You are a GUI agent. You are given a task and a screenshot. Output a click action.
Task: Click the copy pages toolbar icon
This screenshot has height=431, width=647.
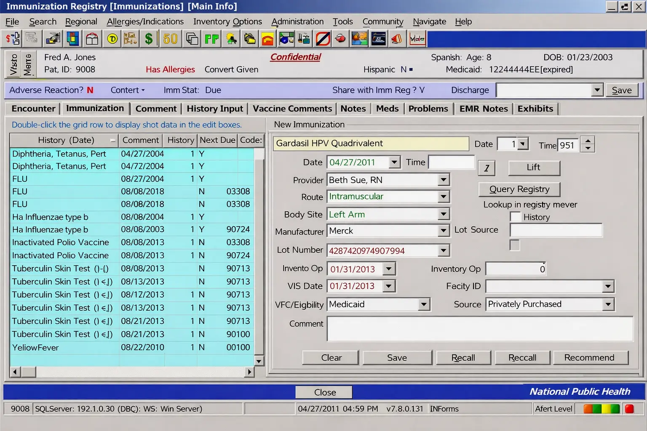(192, 38)
